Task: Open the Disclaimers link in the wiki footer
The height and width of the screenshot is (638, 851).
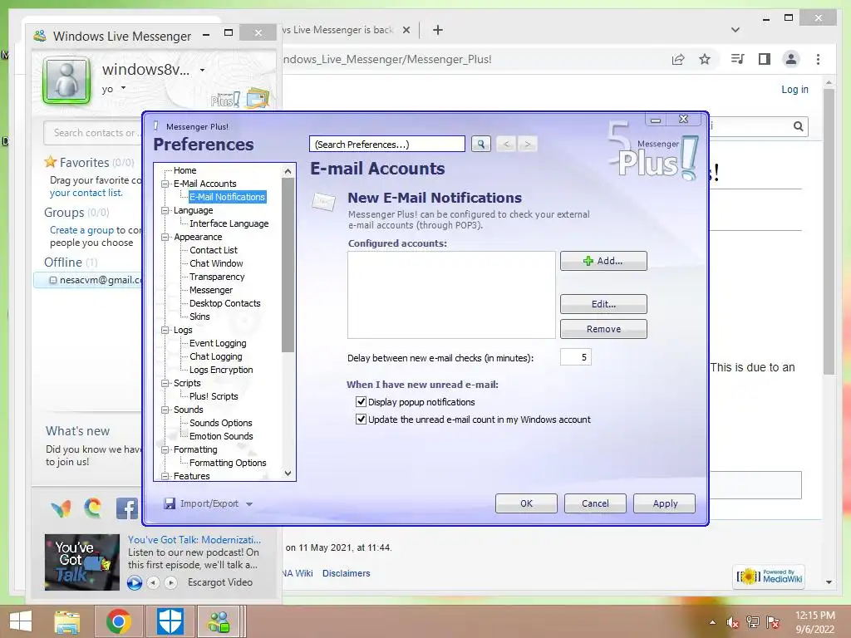Action: 347,573
